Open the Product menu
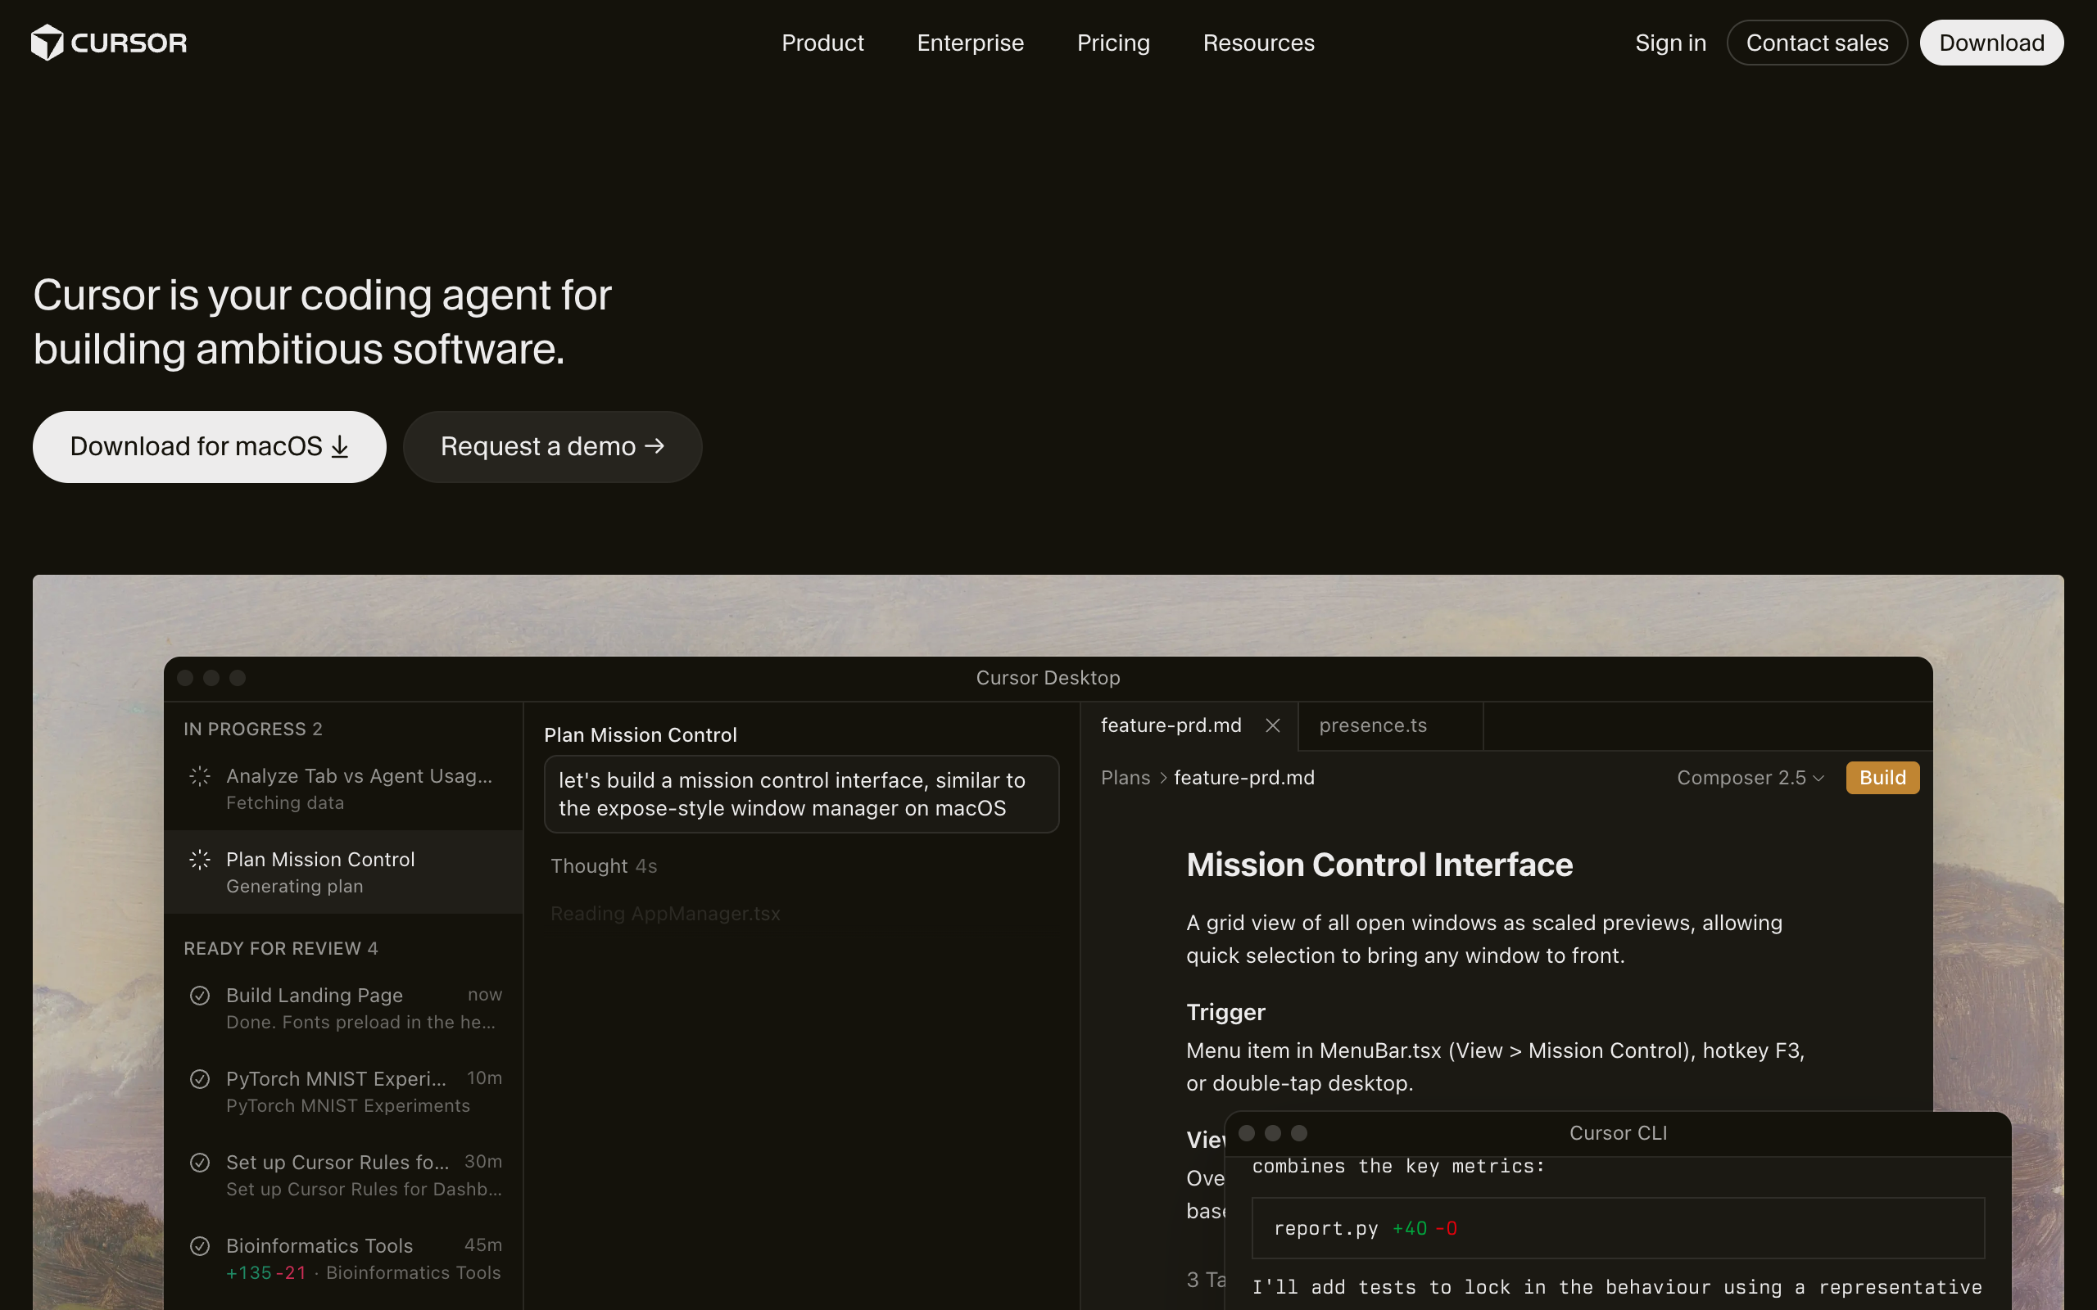Screen dimensions: 2097x1310 [822, 43]
